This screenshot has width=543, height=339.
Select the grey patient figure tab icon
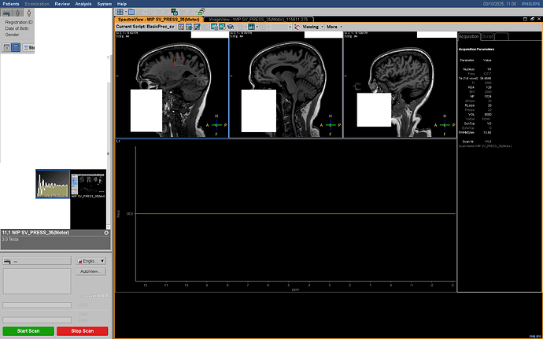(18, 13)
